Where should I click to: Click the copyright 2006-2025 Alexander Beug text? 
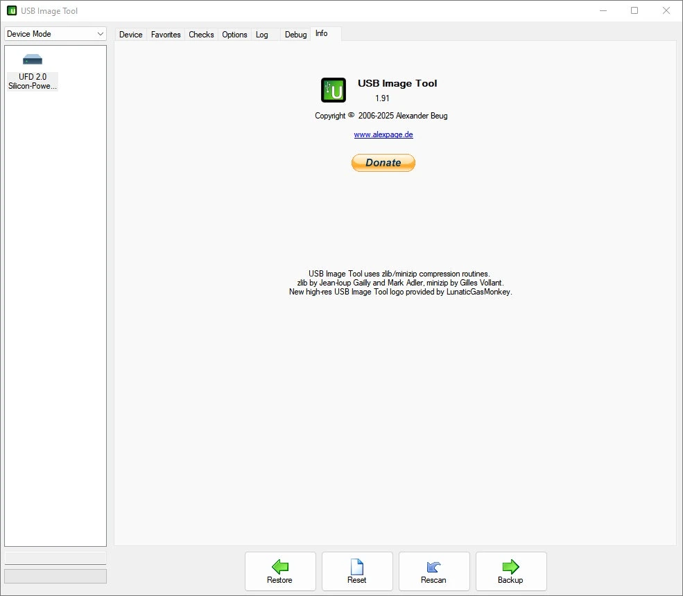[x=381, y=116]
